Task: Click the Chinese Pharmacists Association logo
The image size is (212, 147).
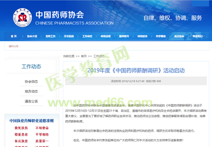Action: click(x=22, y=18)
